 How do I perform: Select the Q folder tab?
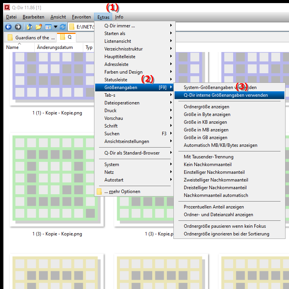point(66,37)
